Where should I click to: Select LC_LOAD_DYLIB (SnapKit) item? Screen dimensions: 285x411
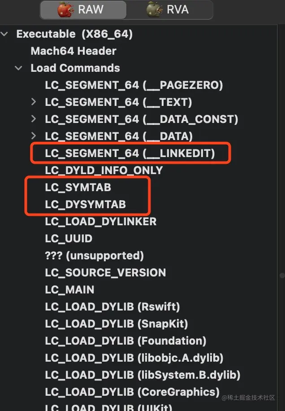[117, 324]
